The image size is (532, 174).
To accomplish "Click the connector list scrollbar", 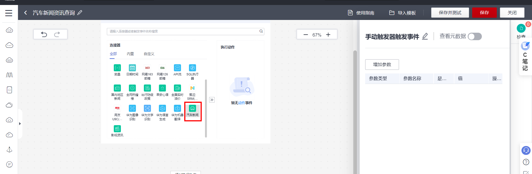I will click(206, 108).
